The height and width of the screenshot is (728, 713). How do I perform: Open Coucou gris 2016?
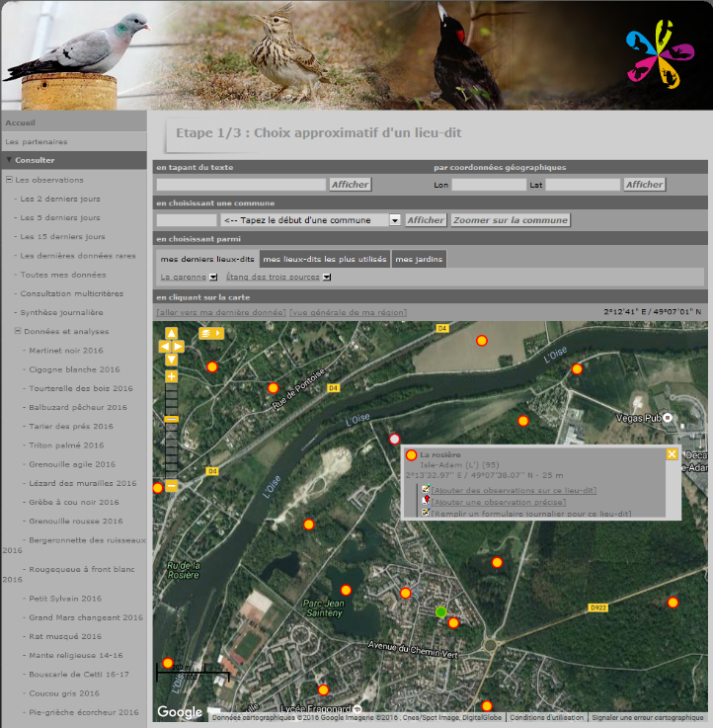[x=64, y=693]
